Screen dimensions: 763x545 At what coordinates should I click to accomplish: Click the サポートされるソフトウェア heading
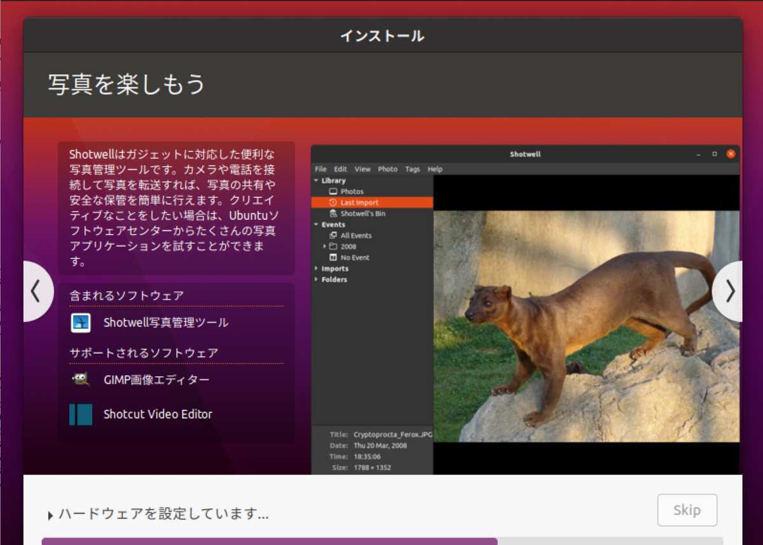pyautogui.click(x=144, y=353)
